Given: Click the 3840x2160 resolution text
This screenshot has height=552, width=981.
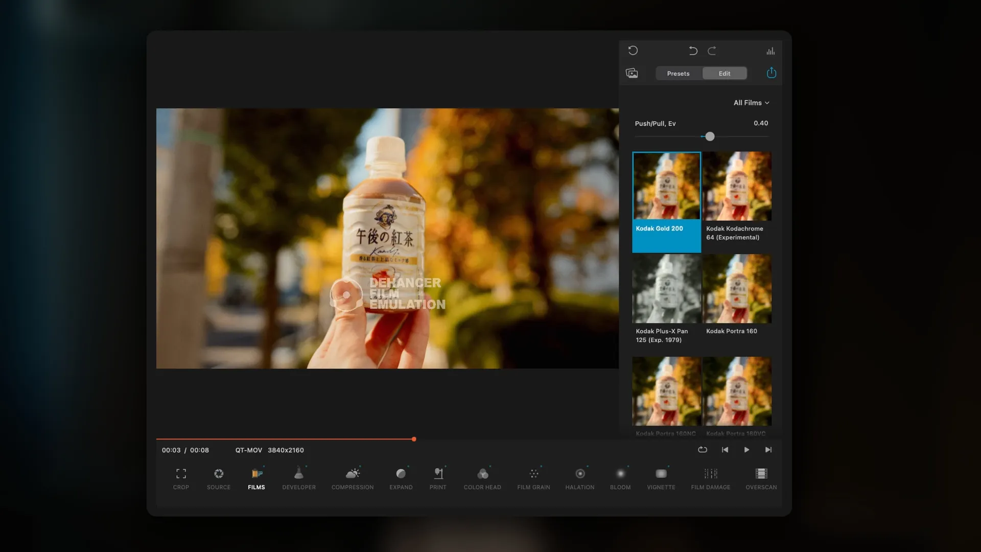Looking at the screenshot, I should 286,450.
